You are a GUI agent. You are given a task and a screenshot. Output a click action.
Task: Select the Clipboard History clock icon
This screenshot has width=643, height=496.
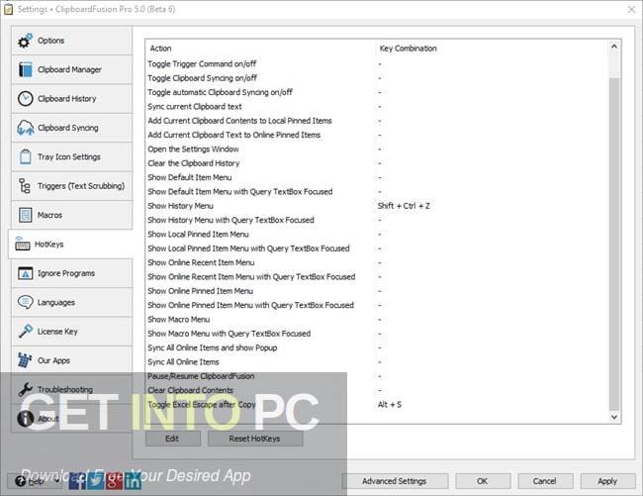[25, 99]
